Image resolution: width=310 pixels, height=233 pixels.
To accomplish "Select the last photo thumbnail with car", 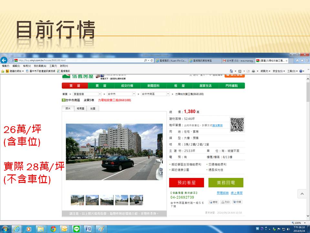I will pyautogui.click(x=136, y=200).
